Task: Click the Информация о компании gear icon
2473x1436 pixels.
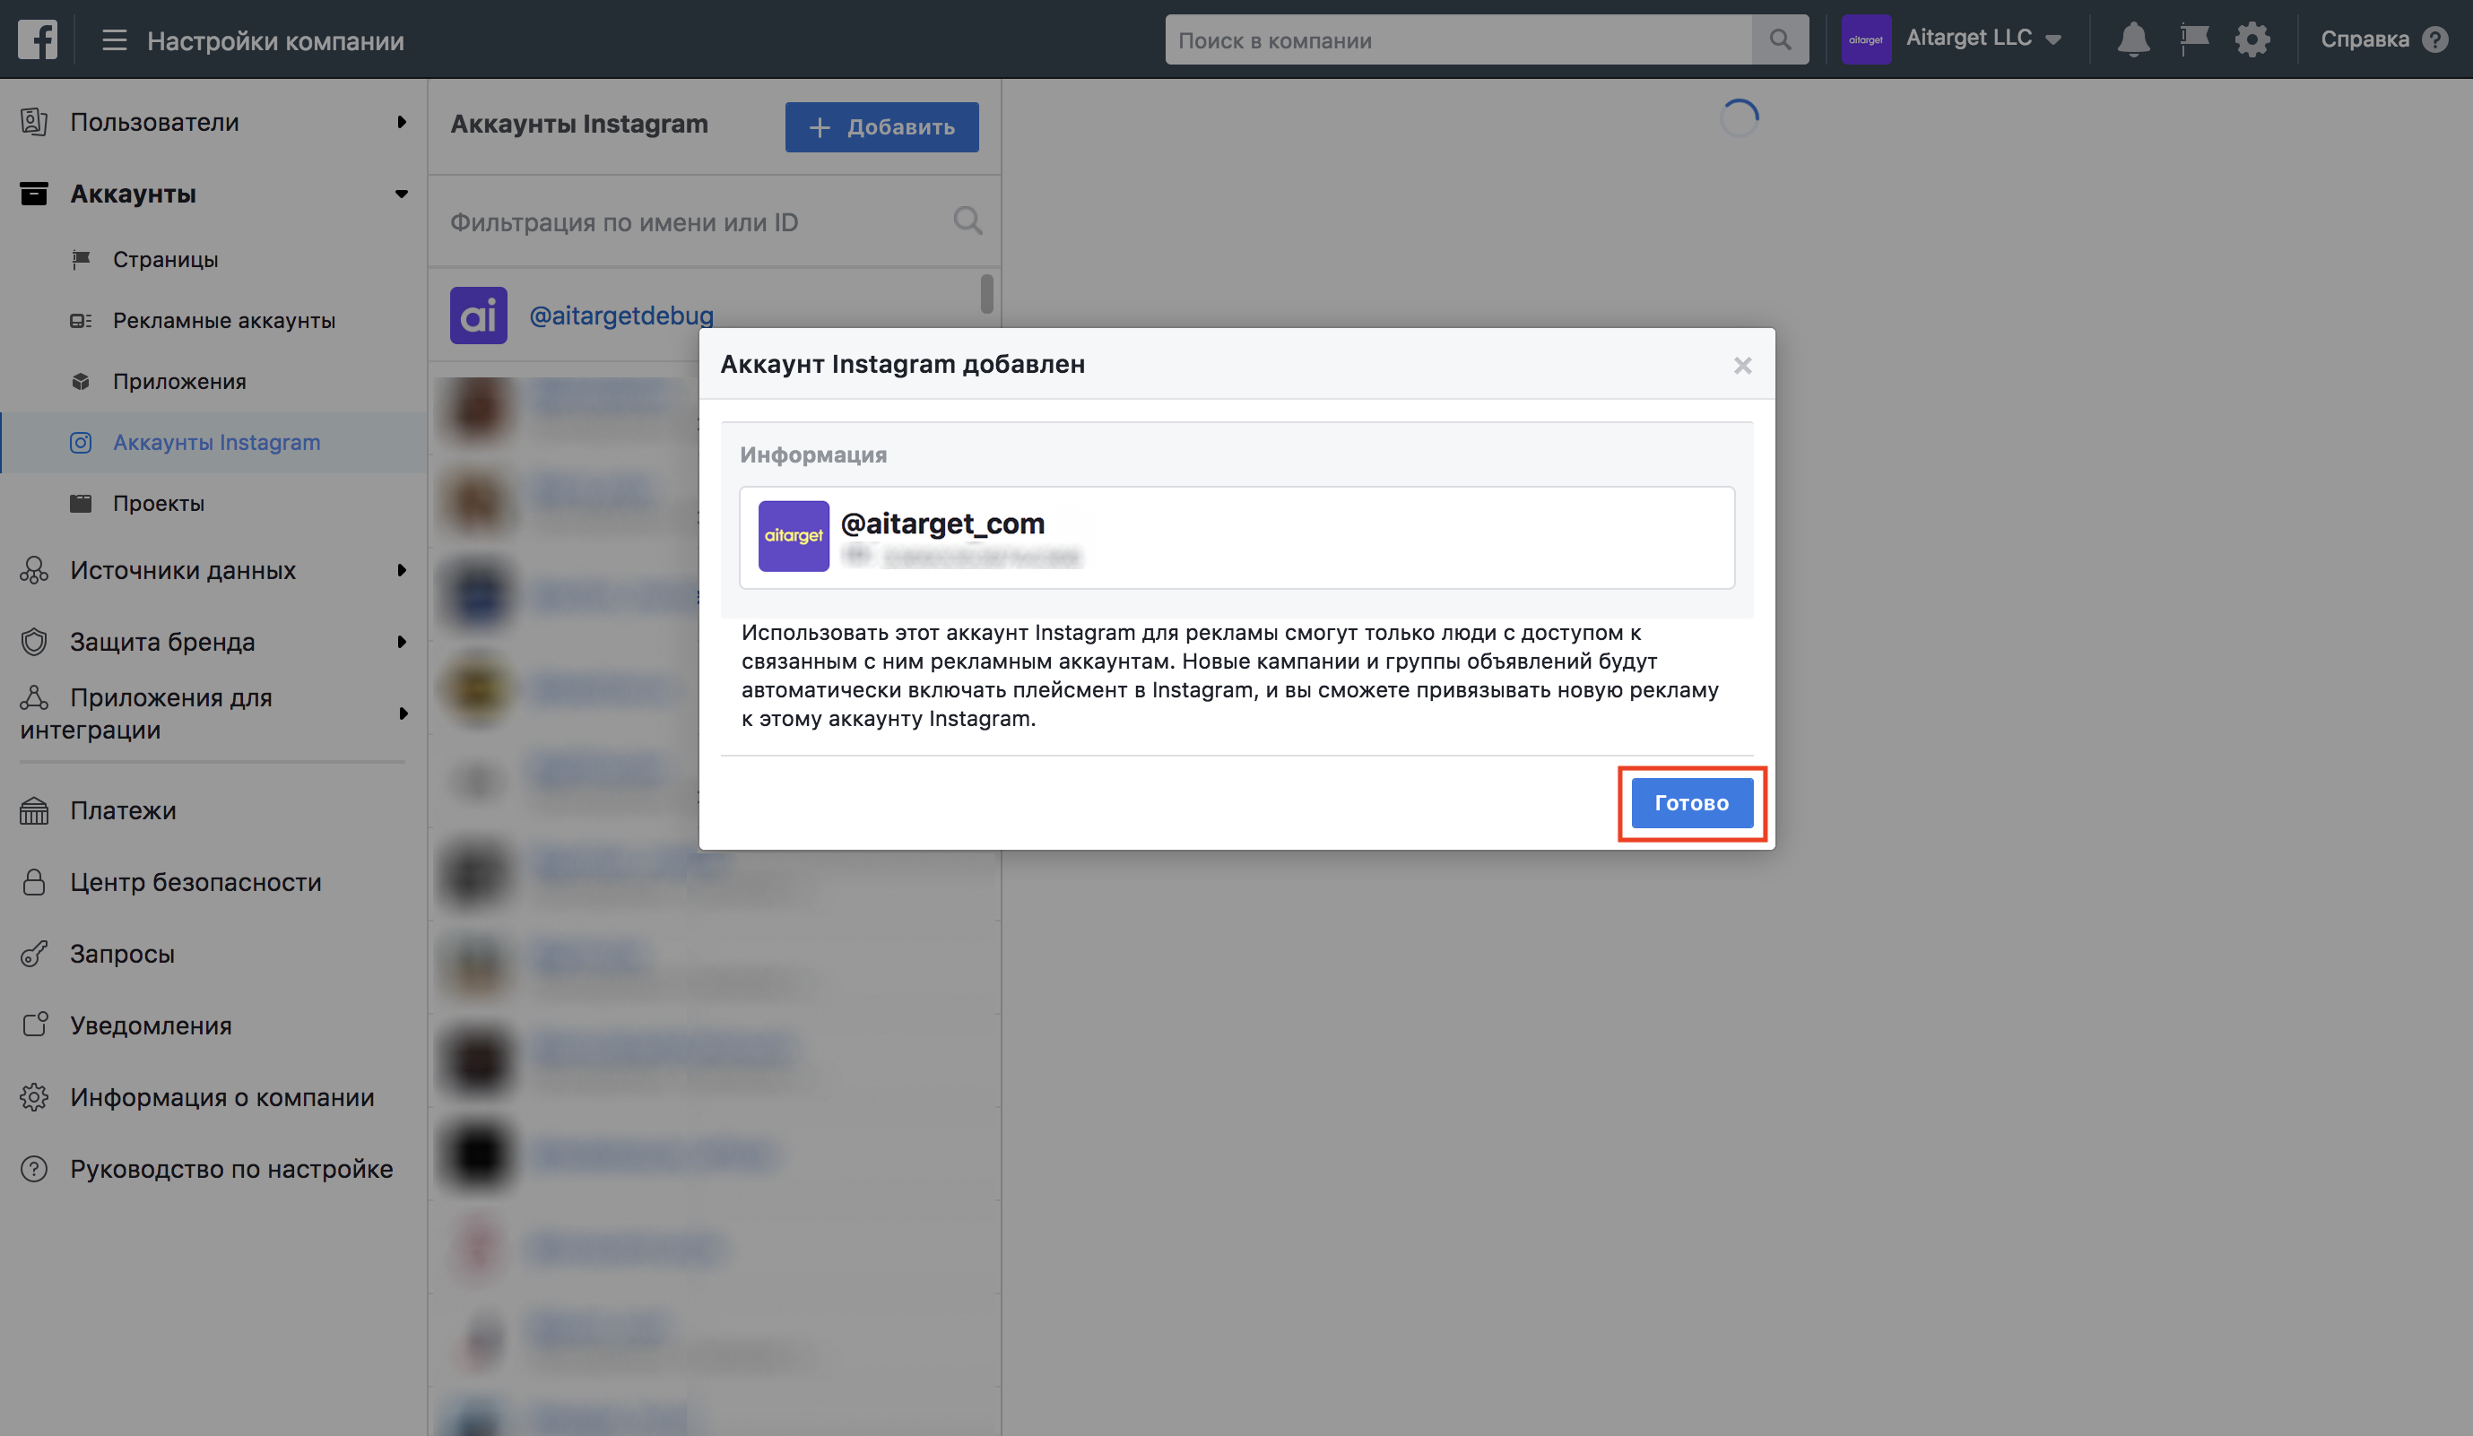Action: click(x=34, y=1097)
